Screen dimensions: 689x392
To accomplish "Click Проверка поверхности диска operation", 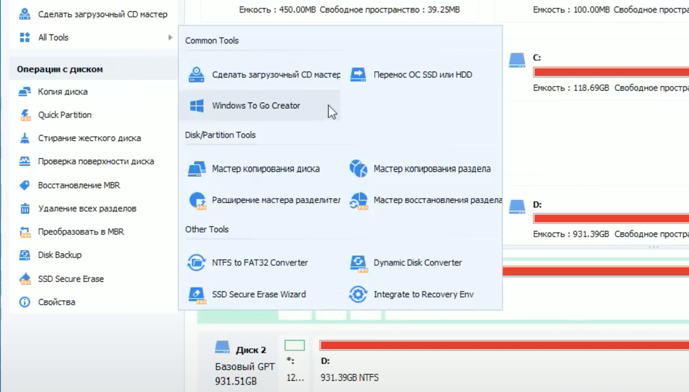I will tap(96, 161).
